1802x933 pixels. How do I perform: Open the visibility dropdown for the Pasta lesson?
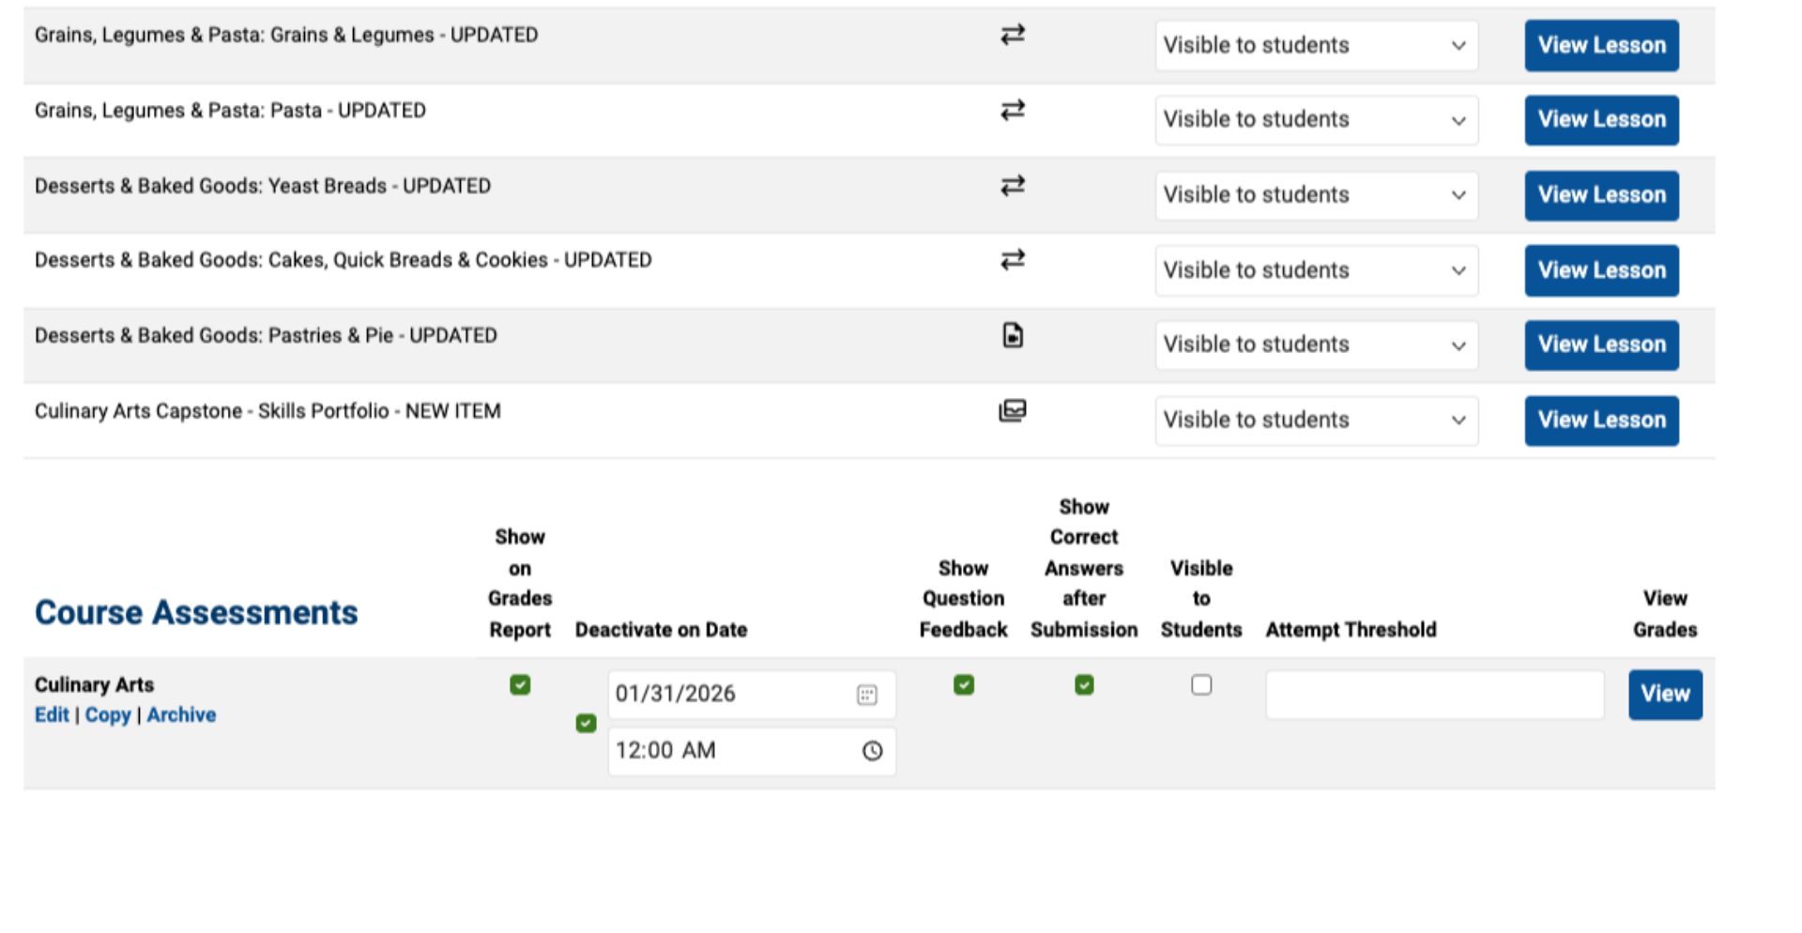(1316, 120)
